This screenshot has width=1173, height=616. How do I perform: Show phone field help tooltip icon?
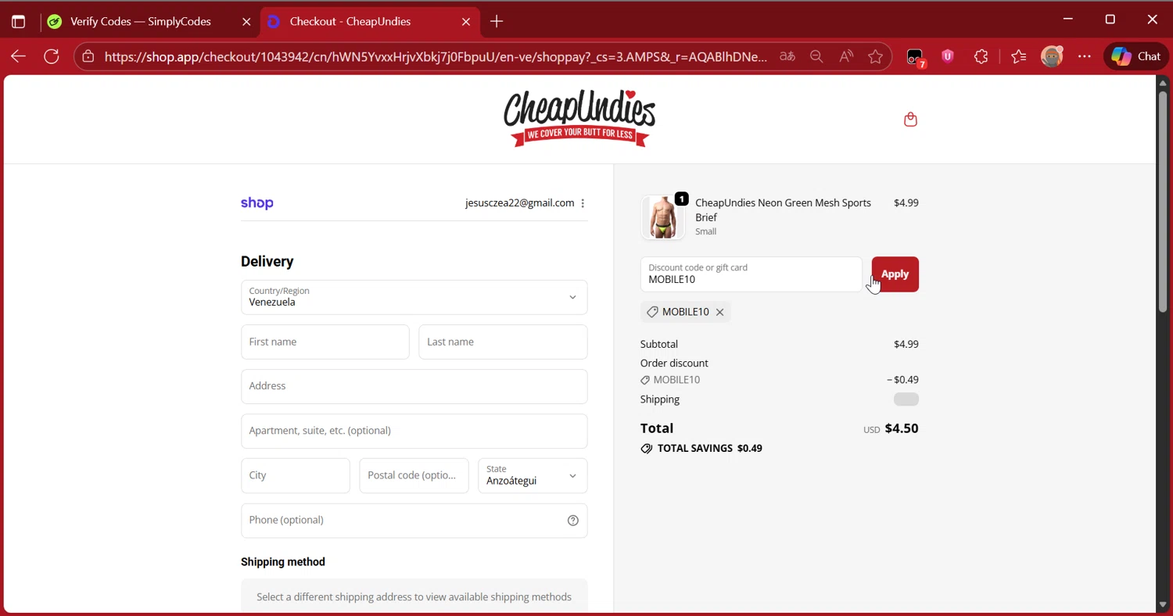coord(573,521)
